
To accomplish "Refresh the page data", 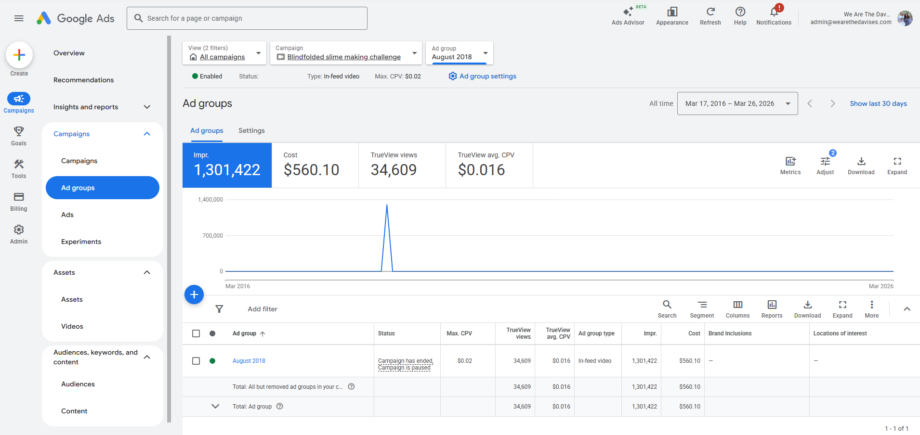I will (x=710, y=16).
